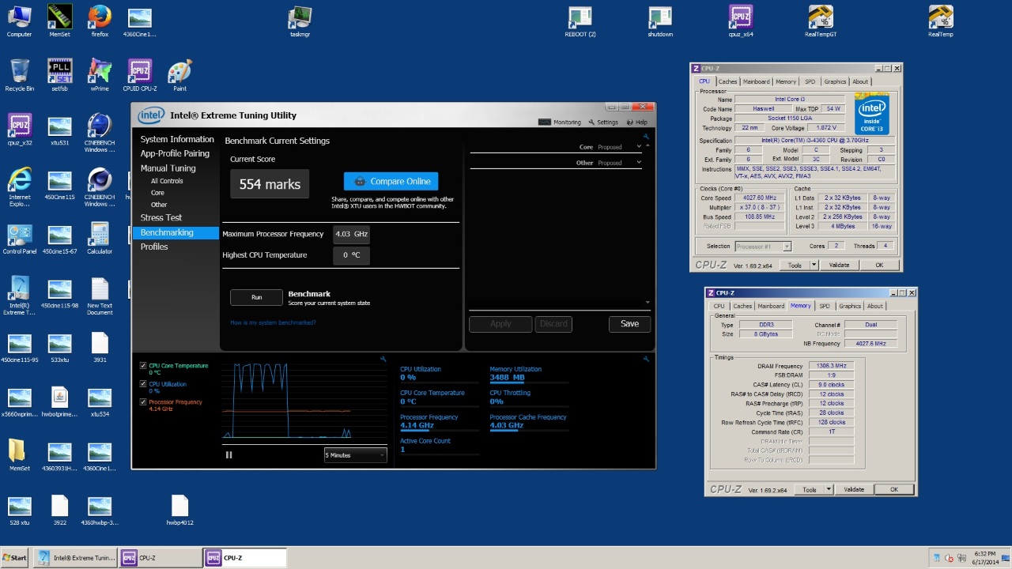Click Save in the XTU proposed settings panel

click(629, 323)
